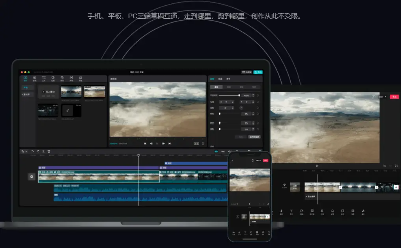Image resolution: width=401 pixels, height=248 pixels.
Task: Toggle clip audio mute on the tablet timeline
Action: pos(284,185)
